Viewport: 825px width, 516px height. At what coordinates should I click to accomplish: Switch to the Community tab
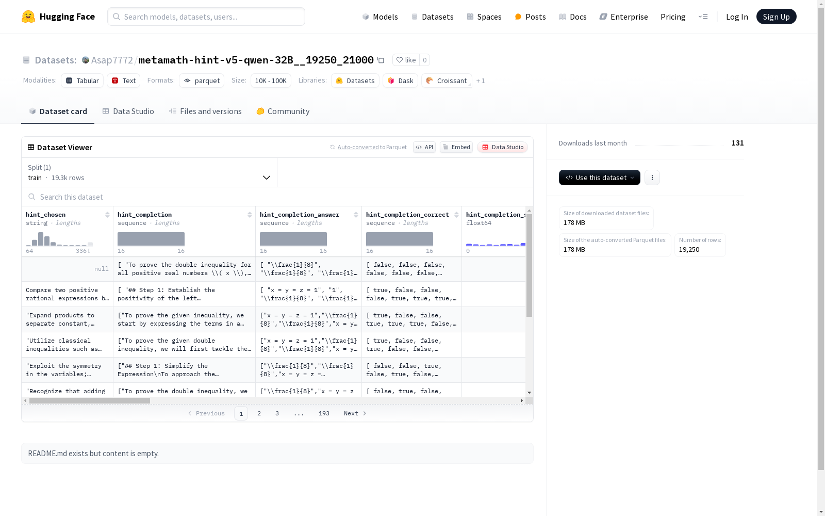283,111
